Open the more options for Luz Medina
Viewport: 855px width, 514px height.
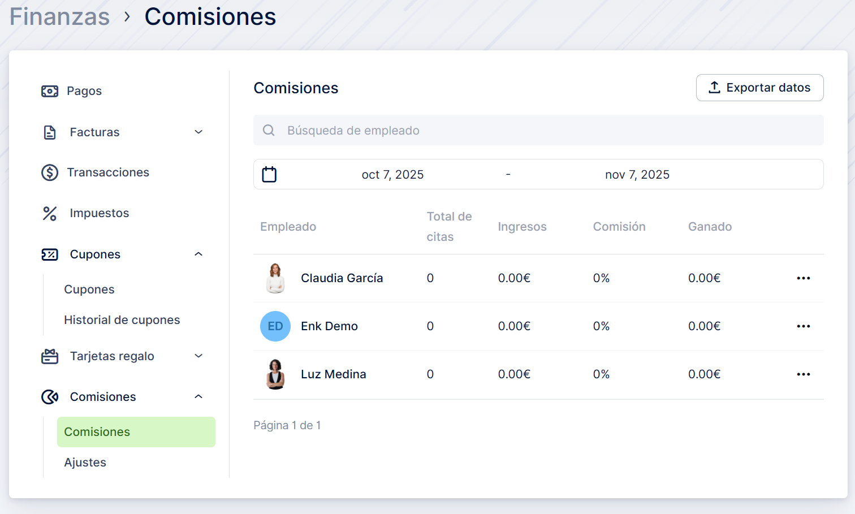coord(803,374)
